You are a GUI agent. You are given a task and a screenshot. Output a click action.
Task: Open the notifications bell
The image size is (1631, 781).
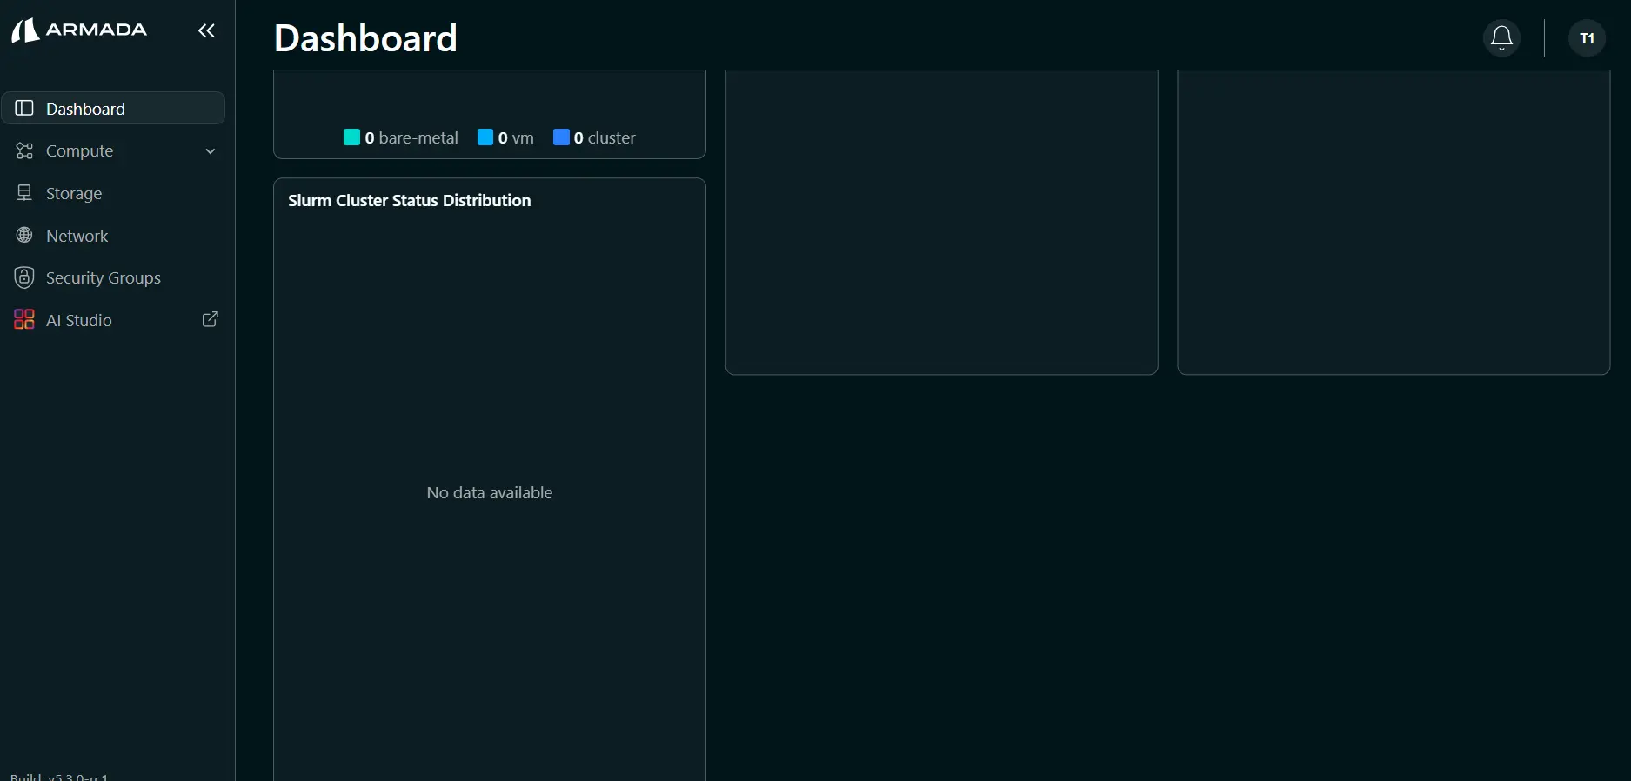click(x=1501, y=37)
